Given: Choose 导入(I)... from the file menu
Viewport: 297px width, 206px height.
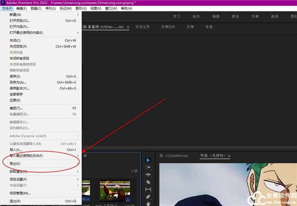Looking at the screenshot, I should point(16,150).
